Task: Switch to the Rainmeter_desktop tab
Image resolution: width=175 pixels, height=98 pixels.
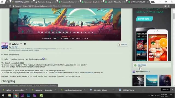Action: (x=45, y=2)
